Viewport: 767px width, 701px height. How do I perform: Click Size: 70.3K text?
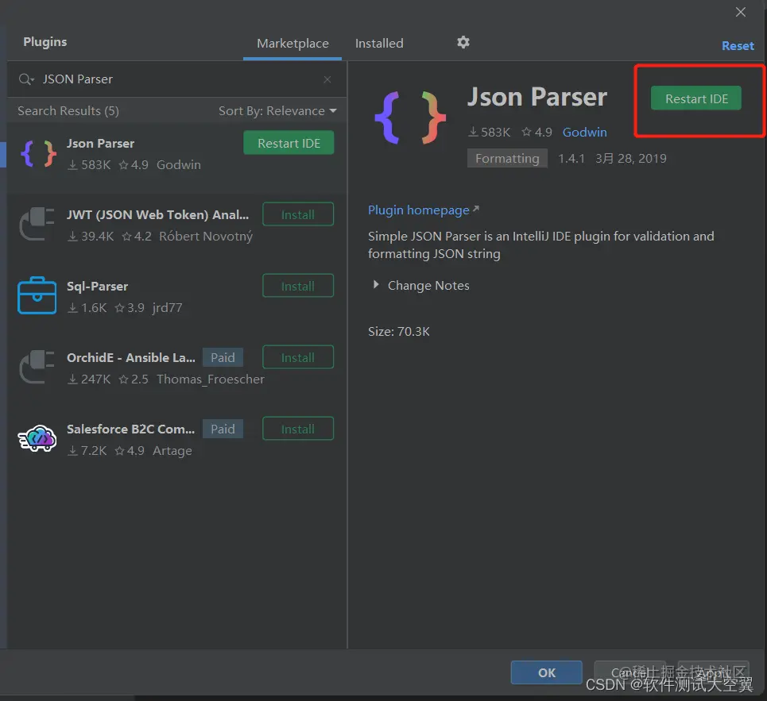coord(399,331)
